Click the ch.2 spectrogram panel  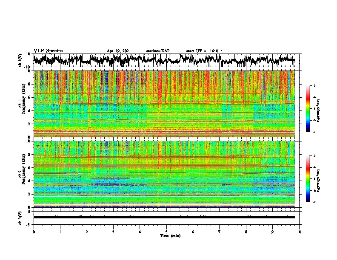click(164, 174)
